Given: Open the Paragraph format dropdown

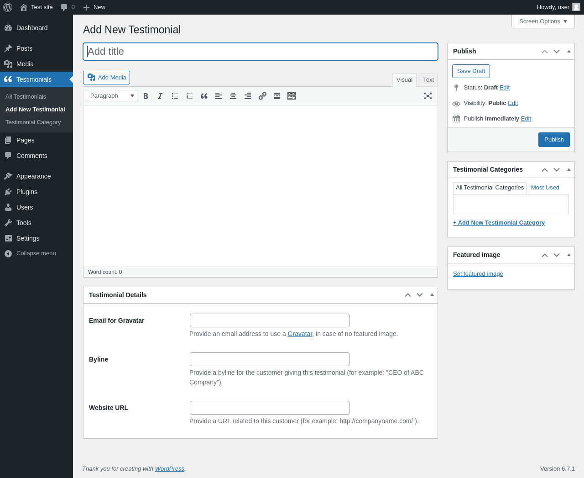Looking at the screenshot, I should click(111, 96).
